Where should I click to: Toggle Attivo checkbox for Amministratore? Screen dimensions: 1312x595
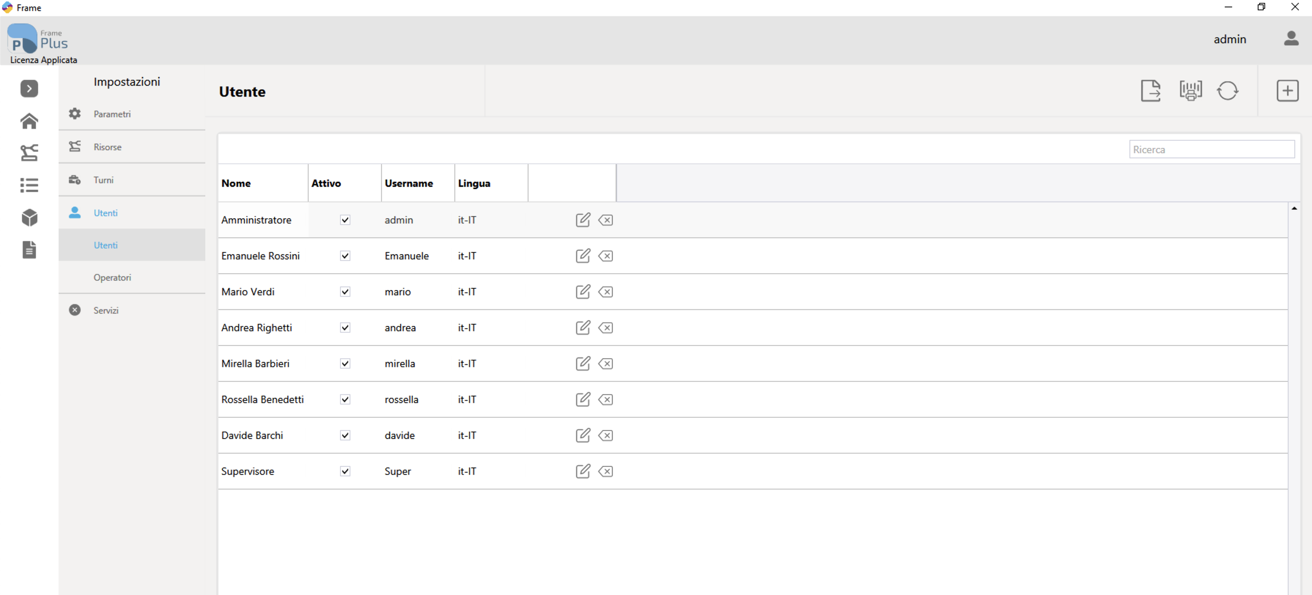click(x=345, y=220)
